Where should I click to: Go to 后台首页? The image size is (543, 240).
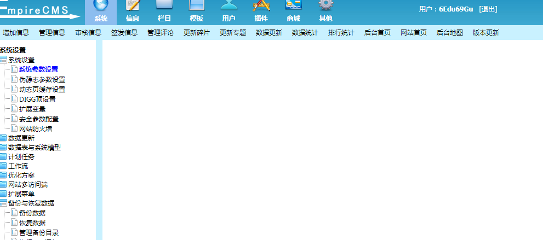378,33
